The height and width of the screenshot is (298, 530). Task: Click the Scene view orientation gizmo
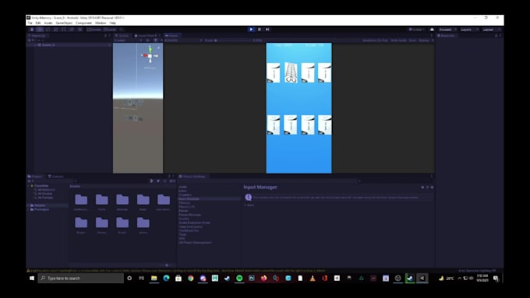click(150, 56)
